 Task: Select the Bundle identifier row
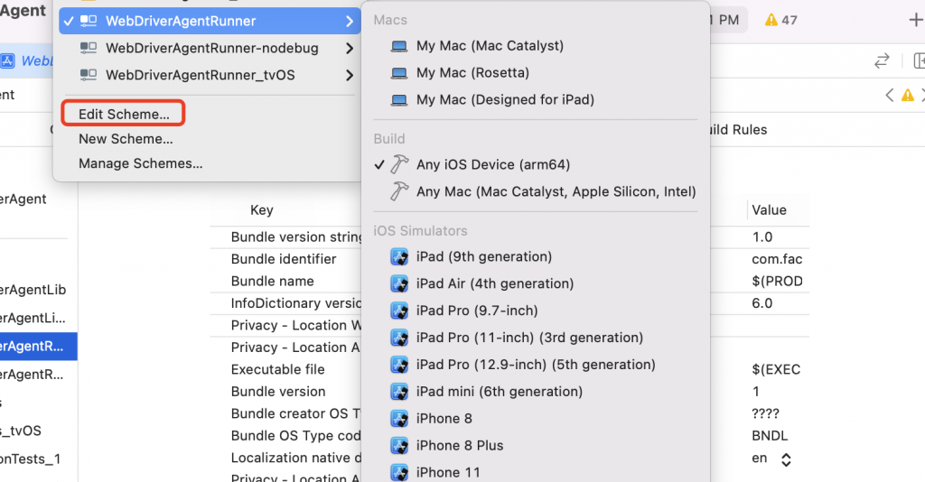click(284, 259)
